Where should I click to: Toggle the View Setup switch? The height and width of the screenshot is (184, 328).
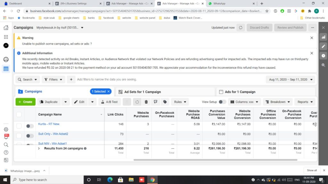222,102
